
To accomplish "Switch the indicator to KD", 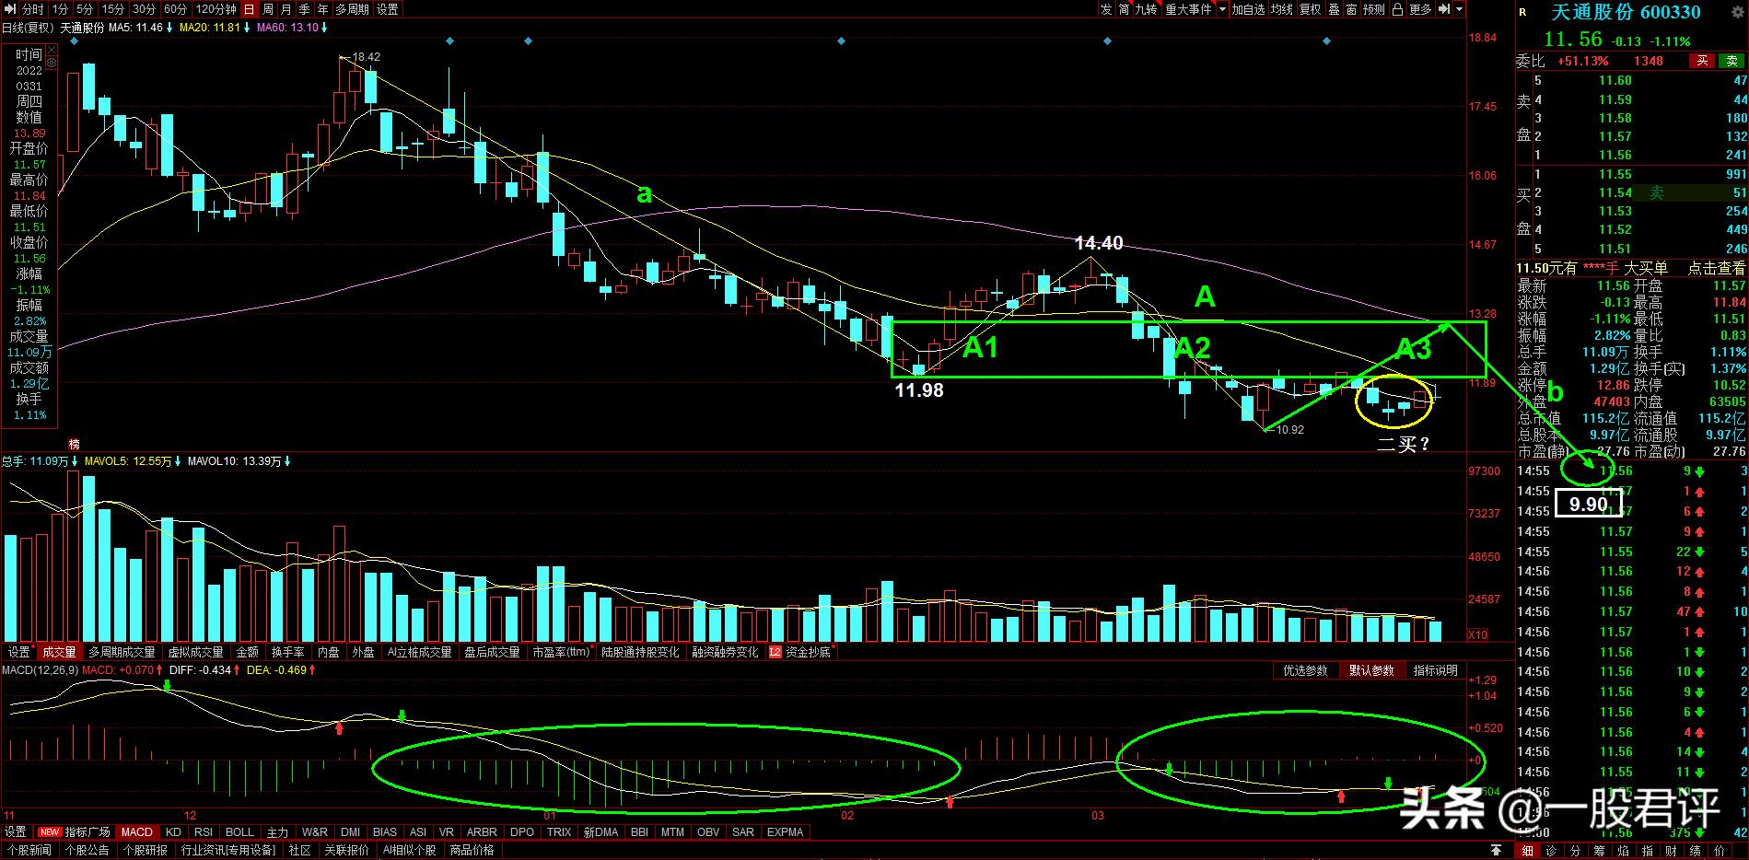I will coord(173,832).
